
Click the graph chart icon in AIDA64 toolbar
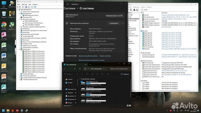point(137,10)
